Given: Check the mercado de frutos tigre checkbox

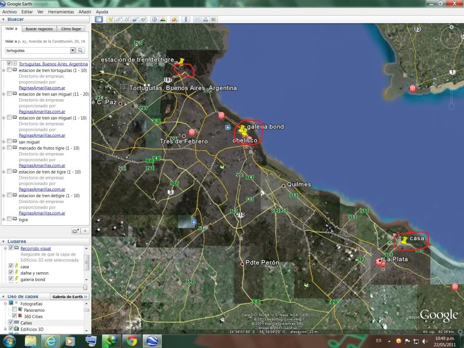Looking at the screenshot, I should click(9, 147).
